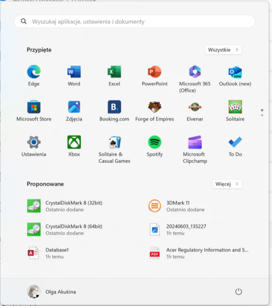Open the Microsoft Store icon

[x=34, y=111]
